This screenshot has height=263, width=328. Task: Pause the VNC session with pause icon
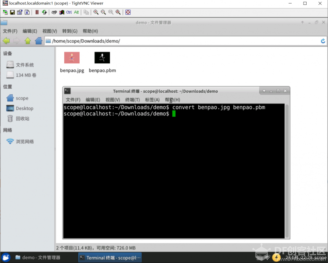(37, 12)
